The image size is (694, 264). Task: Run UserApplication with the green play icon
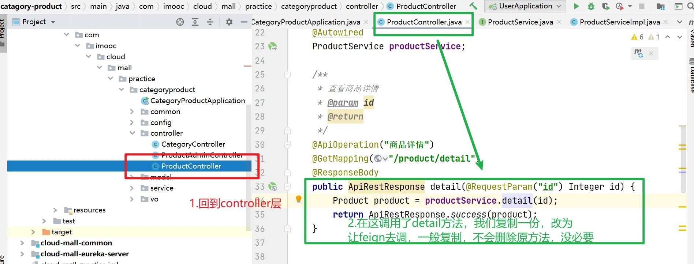576,6
